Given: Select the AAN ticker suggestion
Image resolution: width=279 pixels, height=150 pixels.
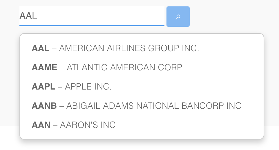Looking at the screenshot, I should 41,125.
